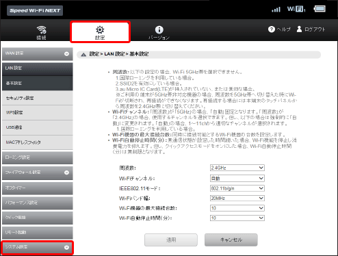The width and height of the screenshot is (338, 256).
Task: Click the 周波数: field label
Action: click(127, 168)
